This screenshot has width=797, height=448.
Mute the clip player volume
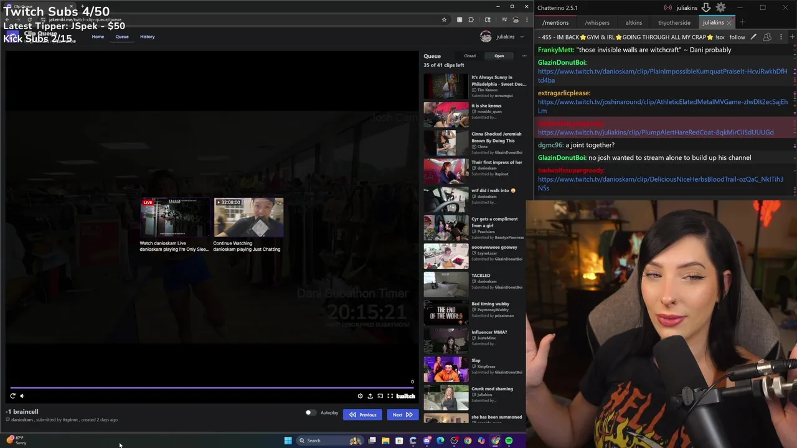[x=22, y=396]
